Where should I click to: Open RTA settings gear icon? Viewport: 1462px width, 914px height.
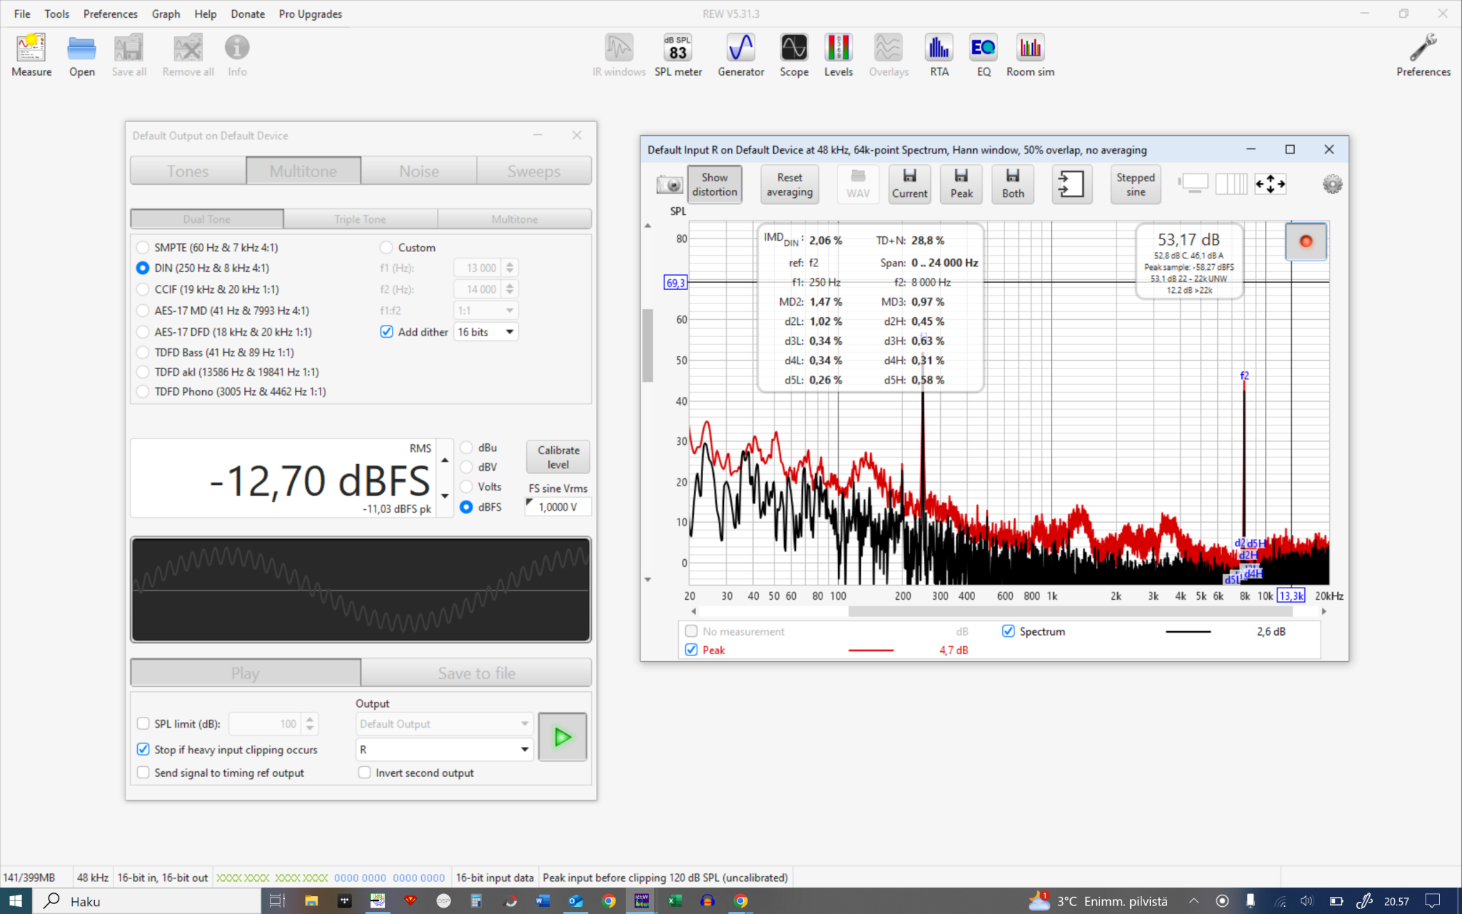1332,184
